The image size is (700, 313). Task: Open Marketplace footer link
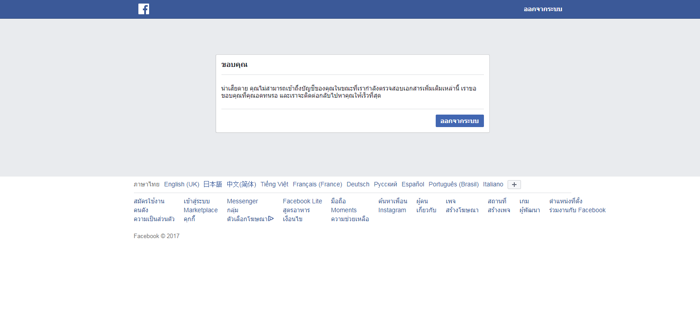coord(201,210)
